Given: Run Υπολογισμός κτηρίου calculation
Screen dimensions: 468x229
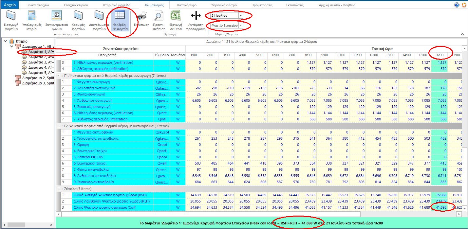Looking at the screenshot, I should pyautogui.click(x=32, y=20).
